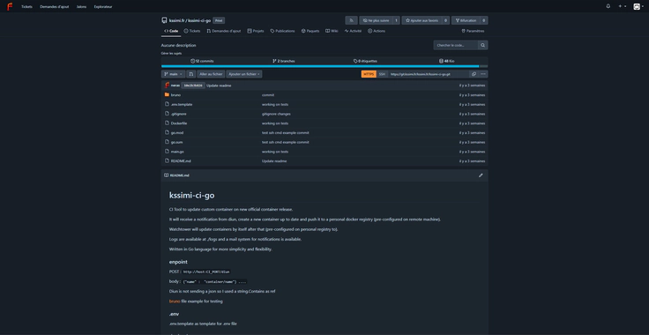
Task: Open the RSS feed button
Action: pyautogui.click(x=351, y=20)
